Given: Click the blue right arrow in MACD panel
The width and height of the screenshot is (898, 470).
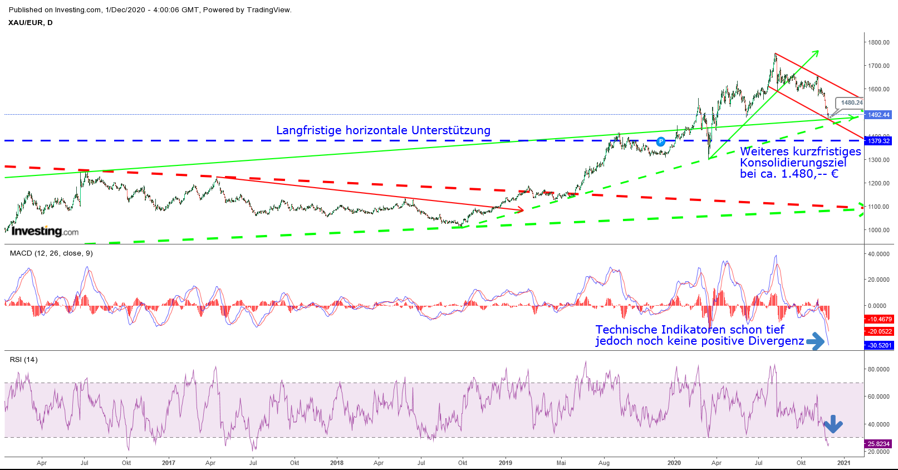Looking at the screenshot, I should (x=816, y=341).
